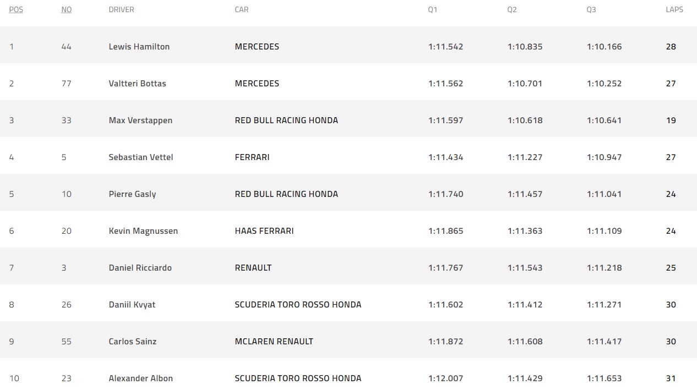The image size is (697, 390).
Task: Select Valtteri Bottas in the driver list
Action: click(138, 84)
